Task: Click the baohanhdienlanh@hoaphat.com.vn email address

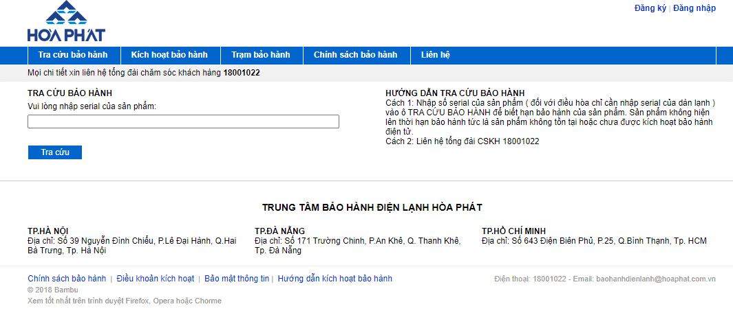Action: click(655, 279)
